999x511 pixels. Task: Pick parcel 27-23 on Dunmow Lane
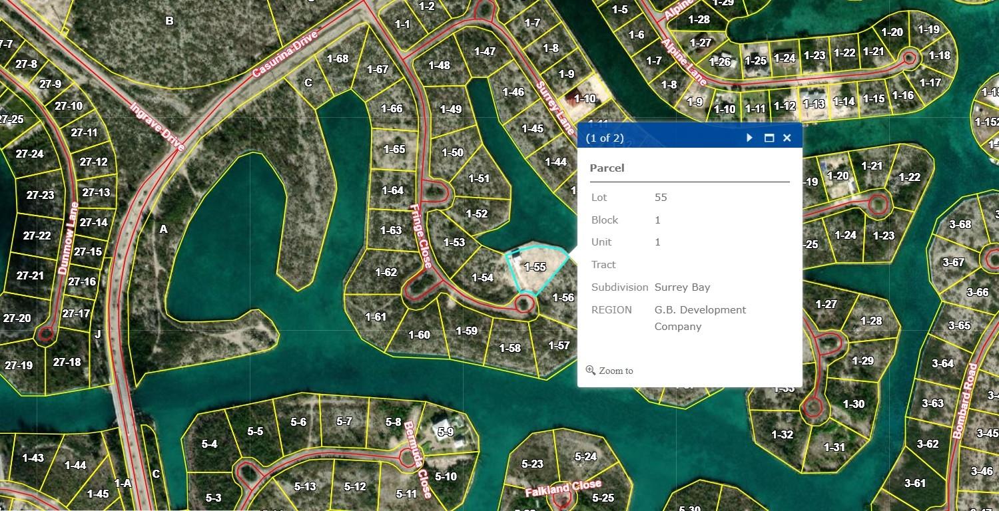(40, 195)
